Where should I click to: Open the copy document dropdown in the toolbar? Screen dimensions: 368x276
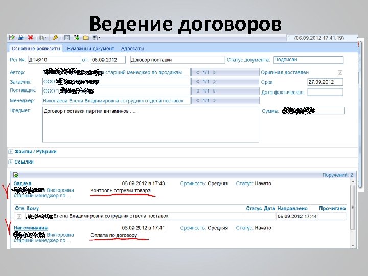point(43,37)
